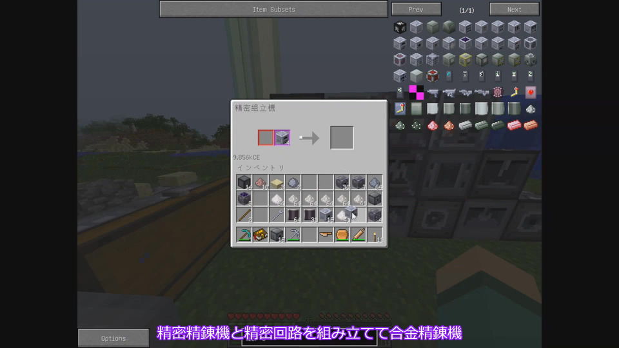Select the sandstone slab in the inventory

(x=277, y=182)
